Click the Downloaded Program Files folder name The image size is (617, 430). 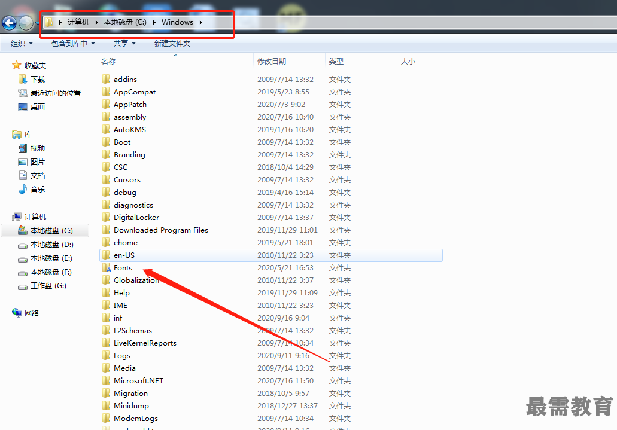[161, 230]
